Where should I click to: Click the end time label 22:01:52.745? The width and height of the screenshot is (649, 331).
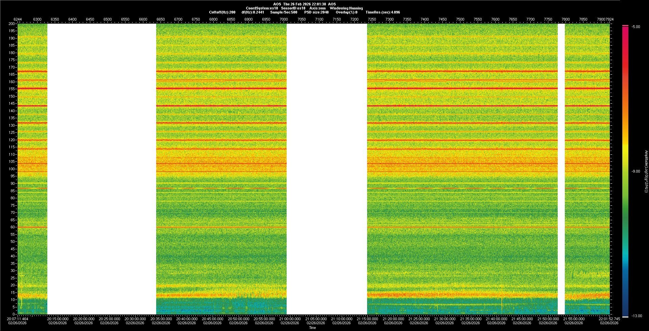point(609,319)
